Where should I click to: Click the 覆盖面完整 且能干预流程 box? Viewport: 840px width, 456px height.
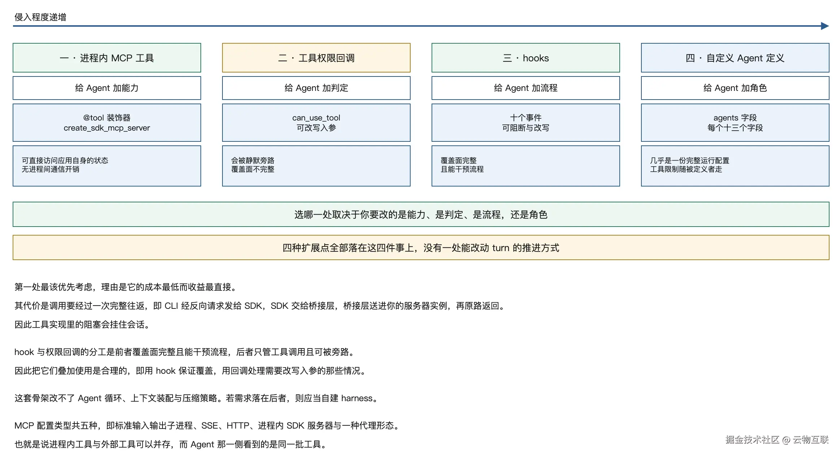tap(526, 166)
